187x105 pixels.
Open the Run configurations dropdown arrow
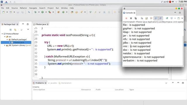point(46,12)
